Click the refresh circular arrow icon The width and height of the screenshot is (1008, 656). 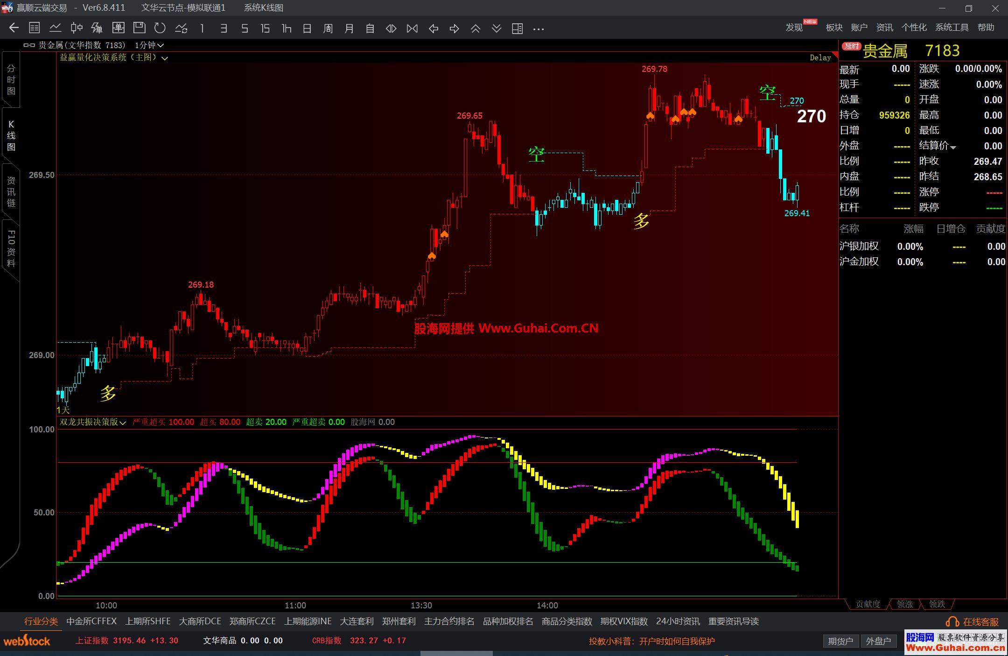[160, 28]
